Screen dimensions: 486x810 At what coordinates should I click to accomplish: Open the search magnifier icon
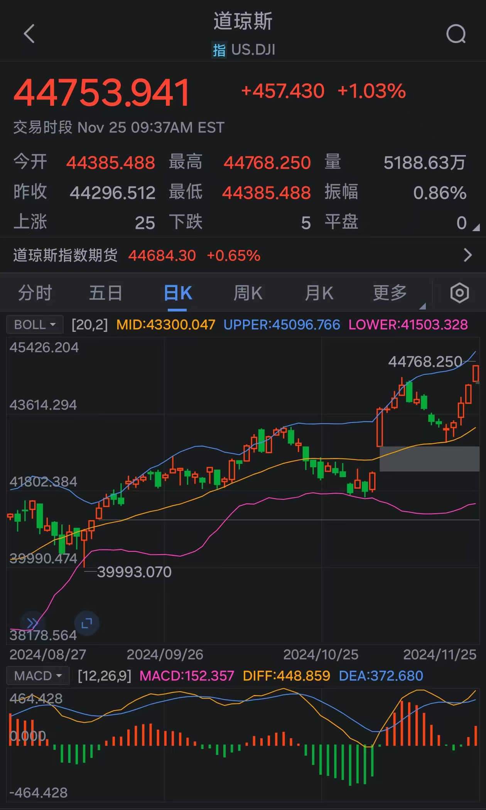456,34
